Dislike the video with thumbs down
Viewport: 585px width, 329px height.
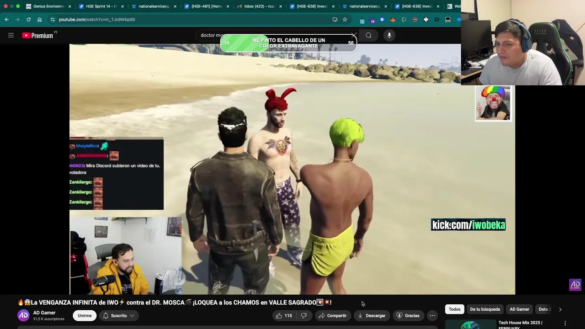[x=303, y=315]
